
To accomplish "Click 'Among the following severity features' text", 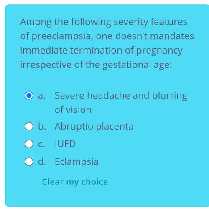I will click(104, 22).
